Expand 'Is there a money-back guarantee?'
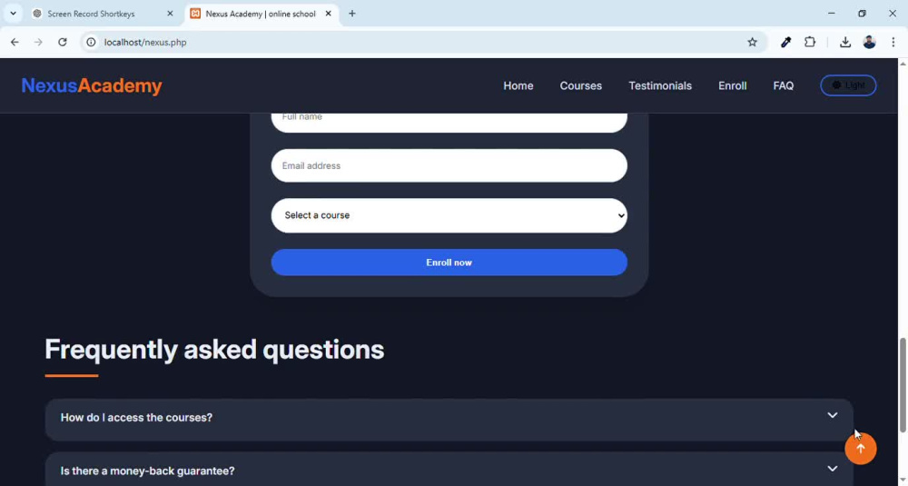908x486 pixels. click(449, 470)
